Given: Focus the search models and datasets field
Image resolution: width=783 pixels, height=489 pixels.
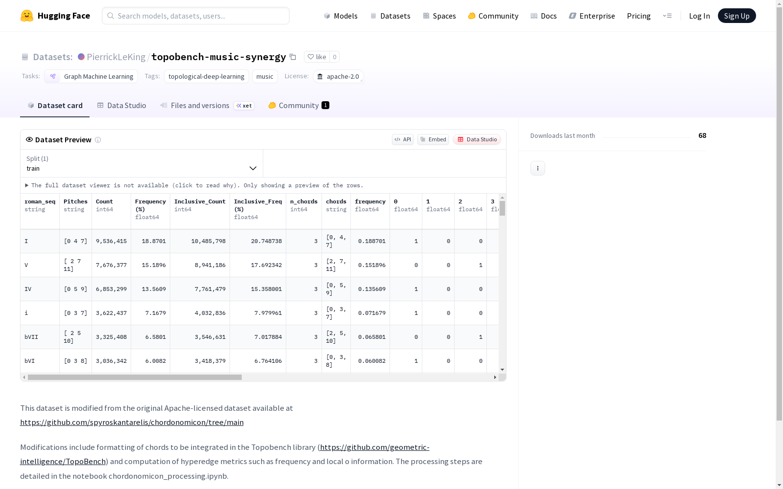Looking at the screenshot, I should click(x=196, y=16).
